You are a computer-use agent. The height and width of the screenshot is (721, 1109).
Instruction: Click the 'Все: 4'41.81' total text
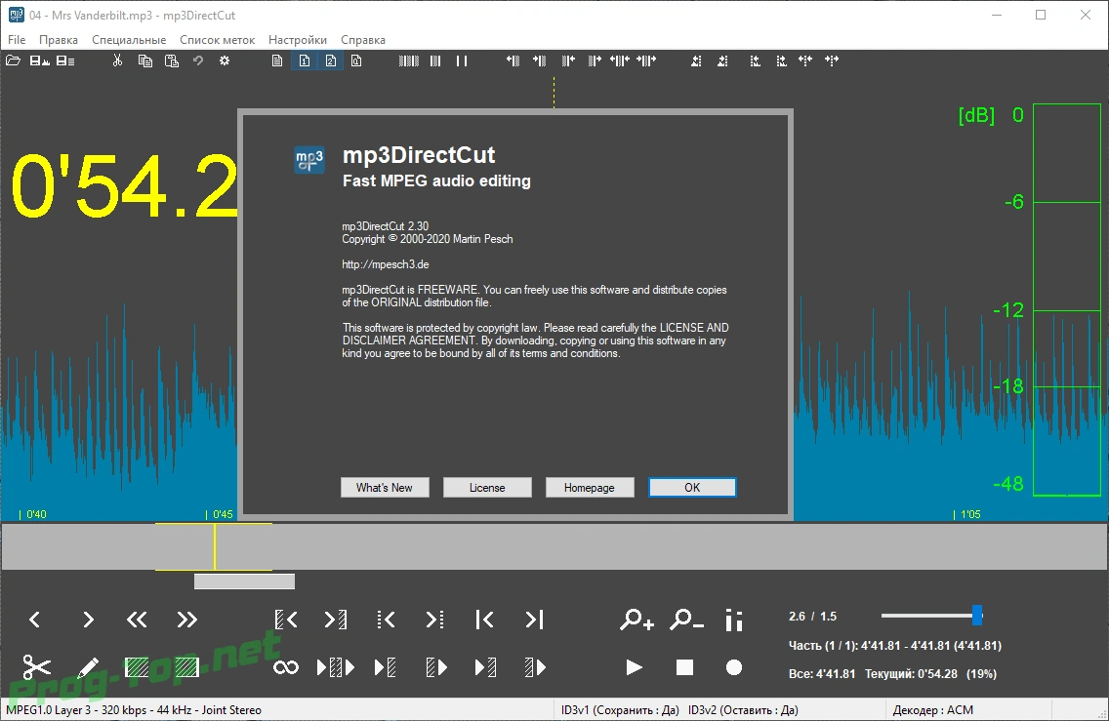click(822, 673)
